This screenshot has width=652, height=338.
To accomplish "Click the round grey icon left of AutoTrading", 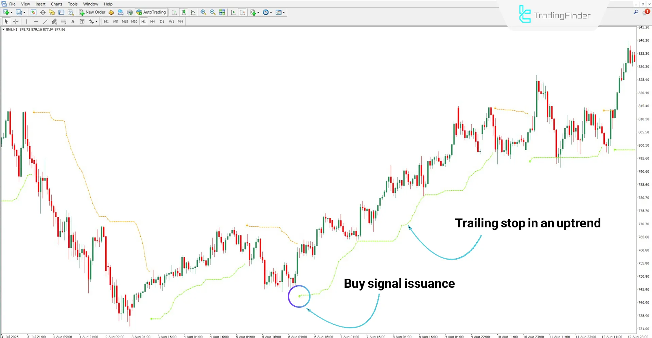I will tap(130, 12).
